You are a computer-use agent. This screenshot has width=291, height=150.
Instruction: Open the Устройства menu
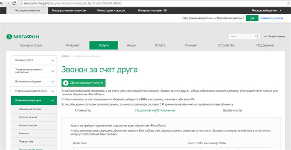tap(226, 45)
